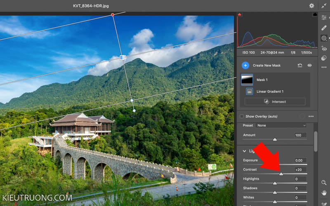Click the Amount slider handle

tap(275, 140)
